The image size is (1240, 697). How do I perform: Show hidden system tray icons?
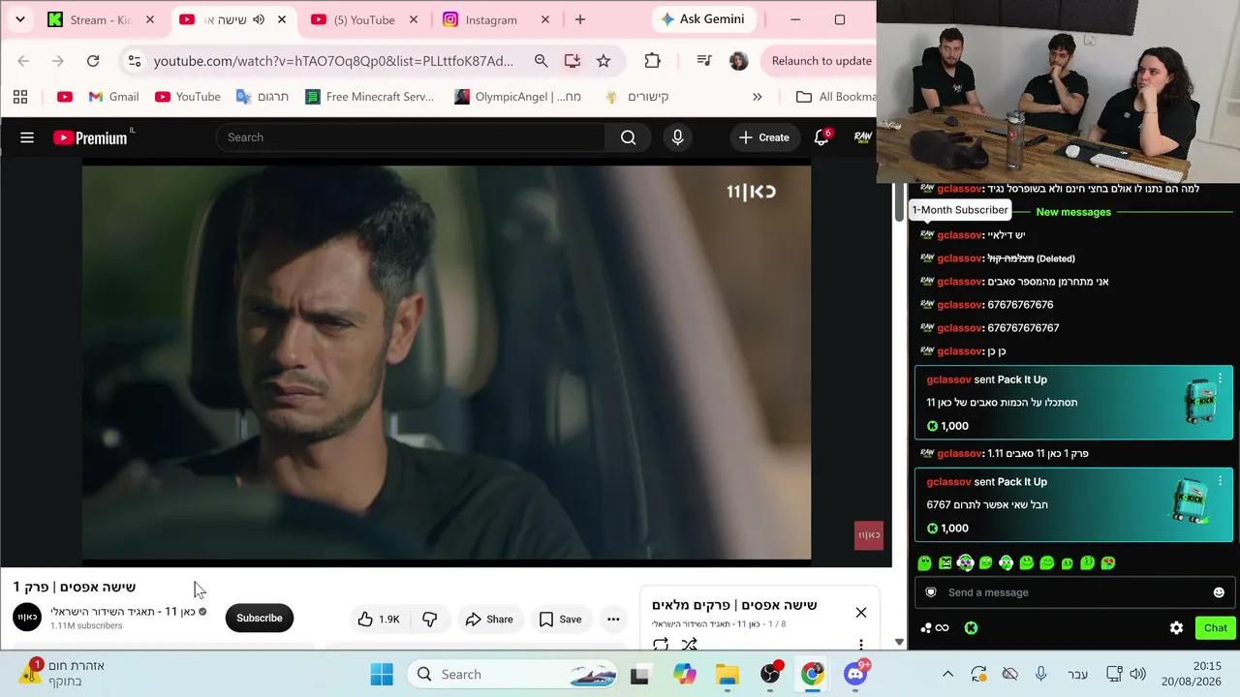[x=947, y=675]
